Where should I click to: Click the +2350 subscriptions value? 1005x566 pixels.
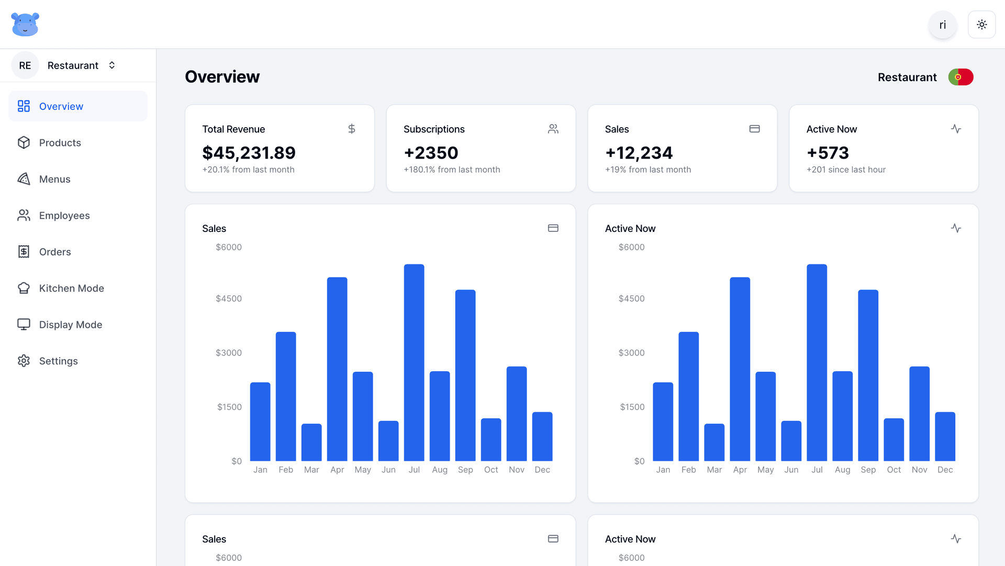431,153
